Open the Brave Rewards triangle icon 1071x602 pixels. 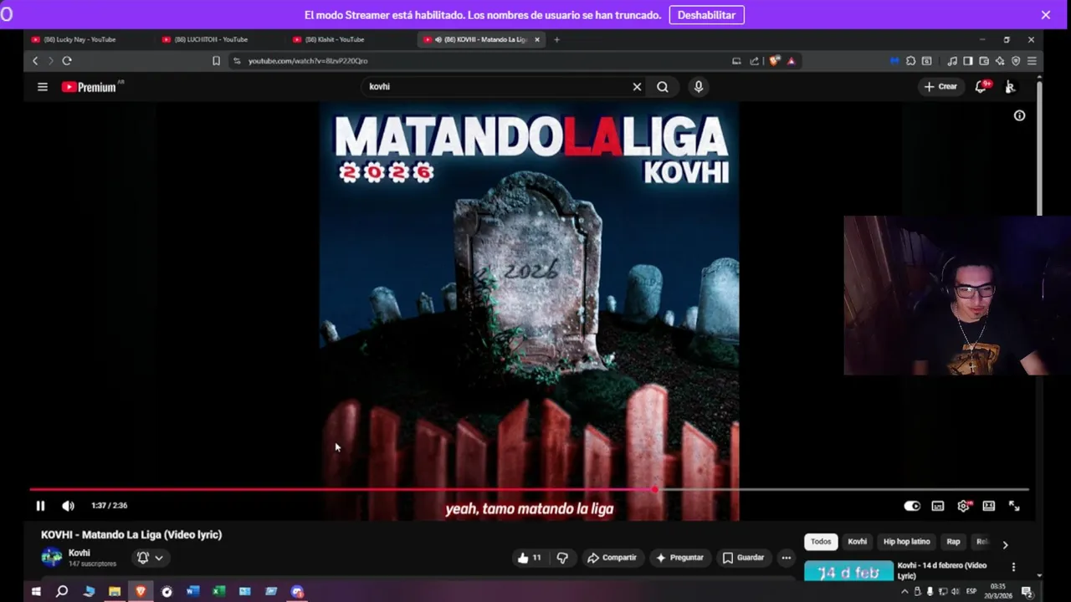791,61
